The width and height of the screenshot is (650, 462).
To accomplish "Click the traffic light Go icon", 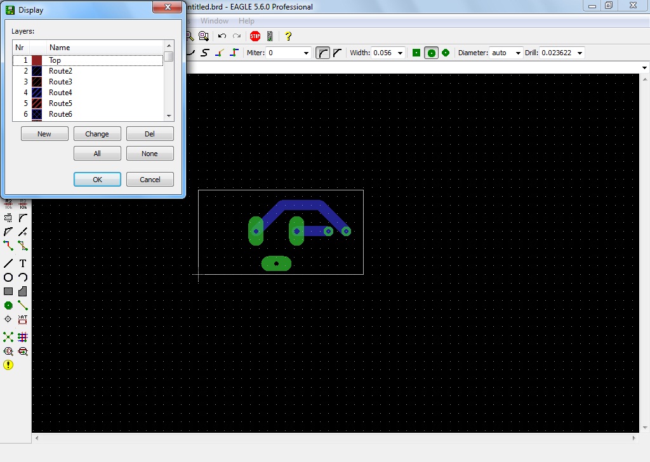I will point(270,36).
